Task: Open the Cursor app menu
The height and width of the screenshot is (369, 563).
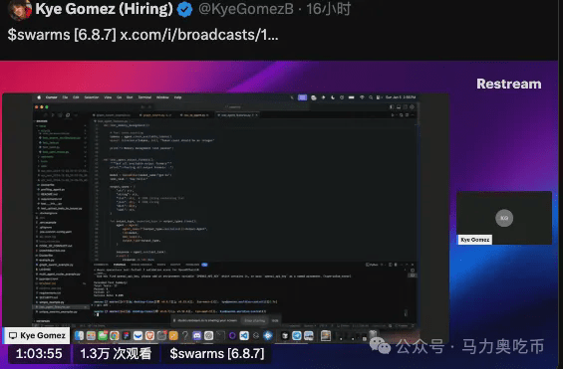Action: tap(52, 97)
